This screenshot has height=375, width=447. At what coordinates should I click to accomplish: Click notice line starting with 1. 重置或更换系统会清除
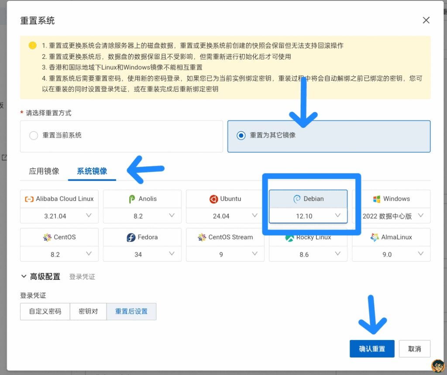(x=193, y=46)
